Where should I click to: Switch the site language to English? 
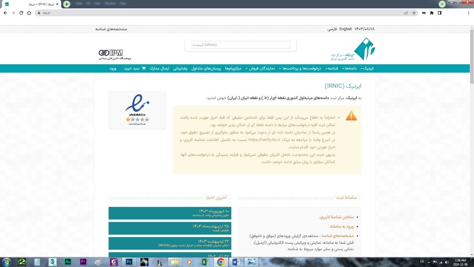pos(346,29)
